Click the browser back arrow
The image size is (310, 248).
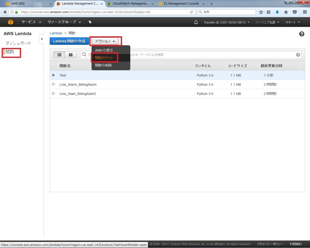pos(5,12)
